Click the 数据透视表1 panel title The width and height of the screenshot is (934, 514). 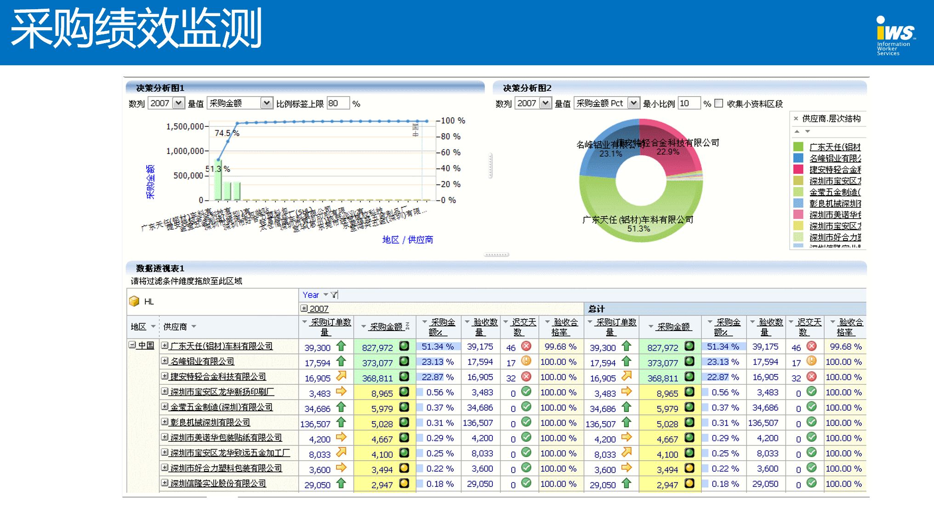point(160,268)
